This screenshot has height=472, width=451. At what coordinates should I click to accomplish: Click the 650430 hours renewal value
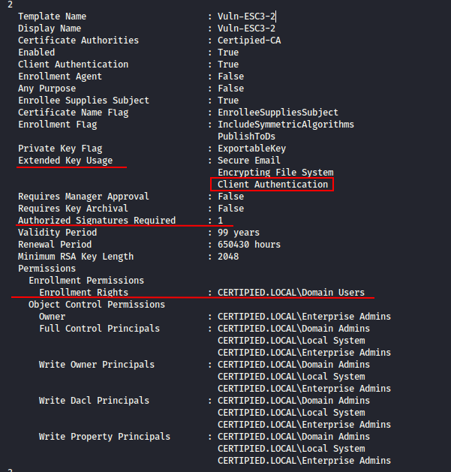249,245
